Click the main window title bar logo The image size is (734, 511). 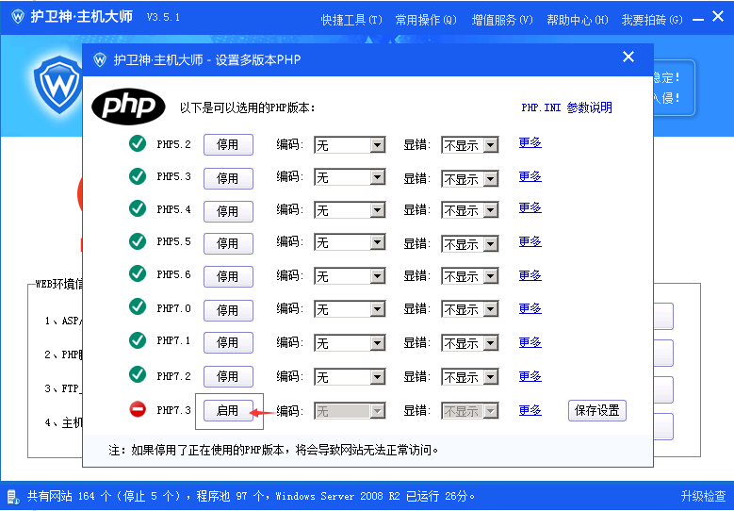16,18
